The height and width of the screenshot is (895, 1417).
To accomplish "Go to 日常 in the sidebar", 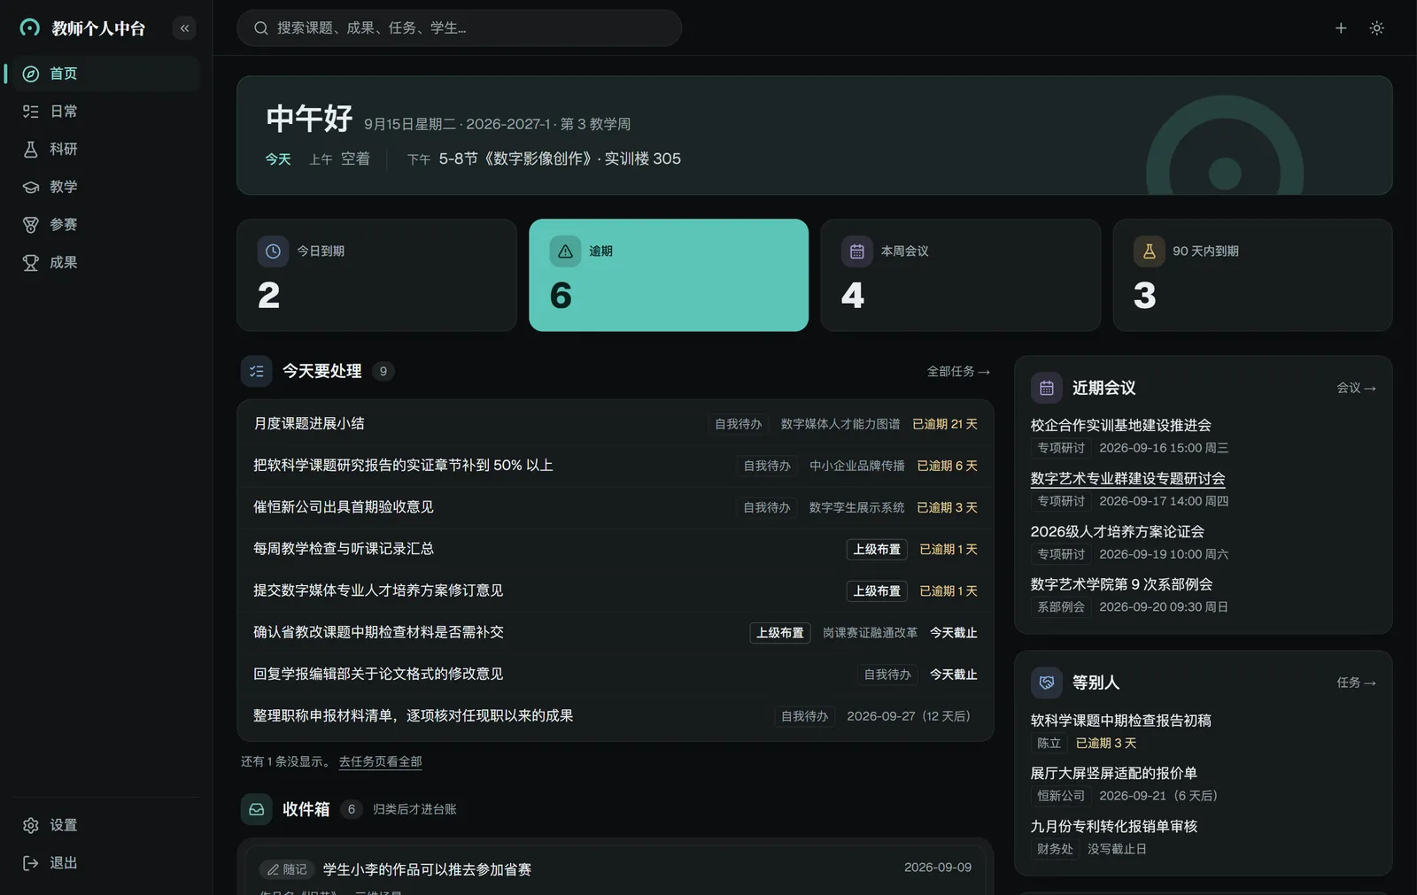I will click(x=105, y=112).
